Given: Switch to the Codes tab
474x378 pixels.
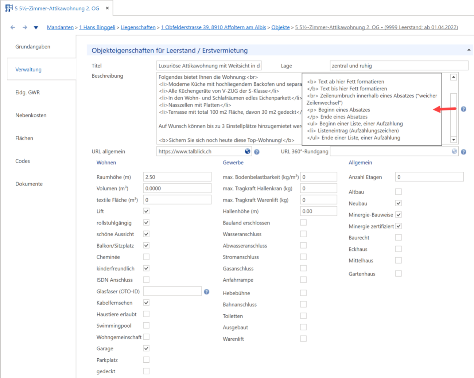Looking at the screenshot, I should [x=23, y=161].
